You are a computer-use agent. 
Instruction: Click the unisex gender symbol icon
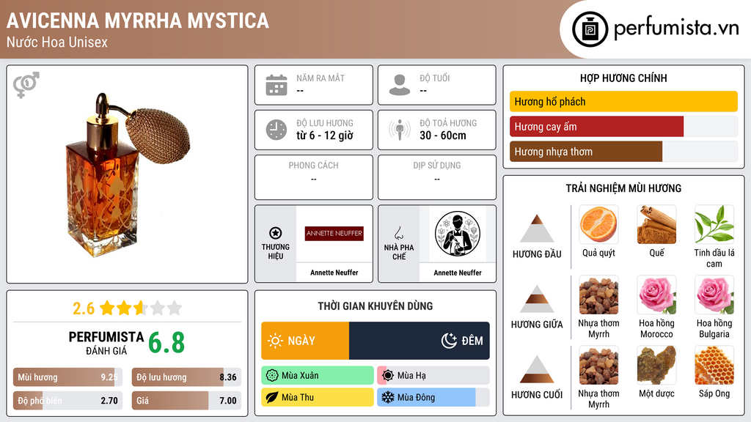tap(26, 85)
